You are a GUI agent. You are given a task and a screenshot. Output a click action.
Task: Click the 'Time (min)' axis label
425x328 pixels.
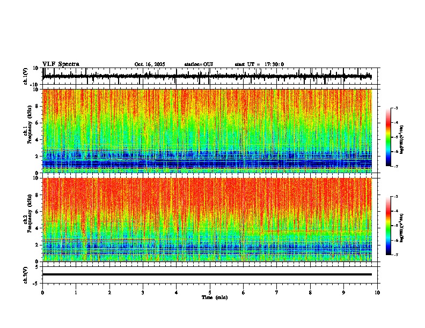point(215,297)
